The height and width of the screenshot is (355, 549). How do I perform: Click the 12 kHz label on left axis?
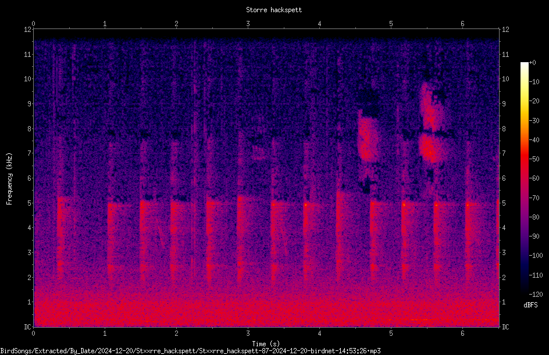(28, 30)
